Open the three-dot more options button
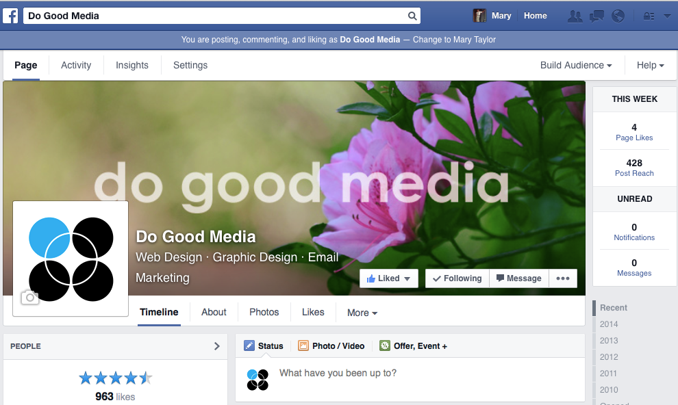The width and height of the screenshot is (678, 405). click(x=562, y=278)
